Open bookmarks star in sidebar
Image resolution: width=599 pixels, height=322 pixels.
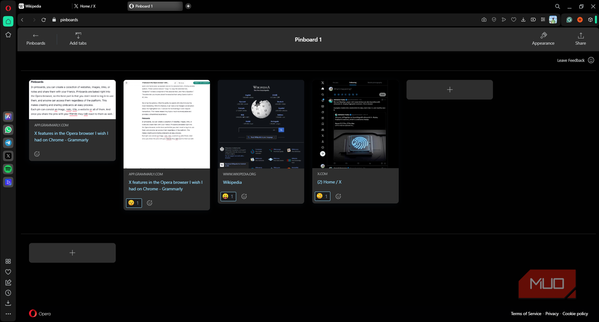pos(8,35)
